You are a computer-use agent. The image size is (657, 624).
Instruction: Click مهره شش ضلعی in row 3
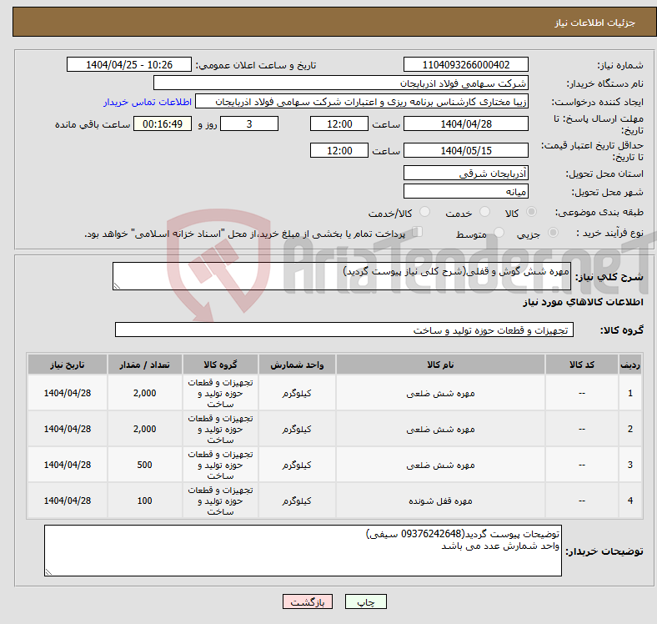pyautogui.click(x=440, y=465)
